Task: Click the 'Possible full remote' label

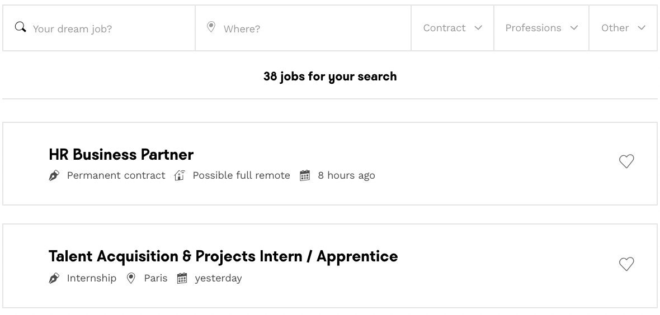Action: 241,175
